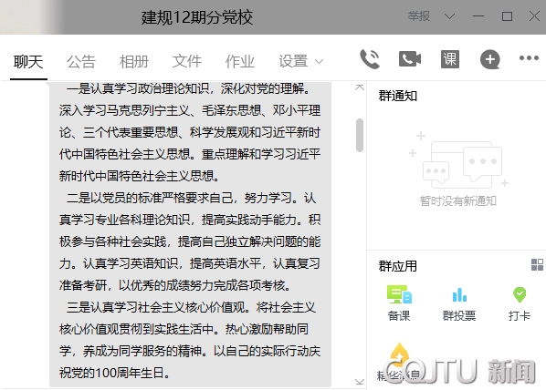The width and height of the screenshot is (546, 390).
Task: Click the chat scrollbar down arrow
Action: pyautogui.click(x=360, y=381)
